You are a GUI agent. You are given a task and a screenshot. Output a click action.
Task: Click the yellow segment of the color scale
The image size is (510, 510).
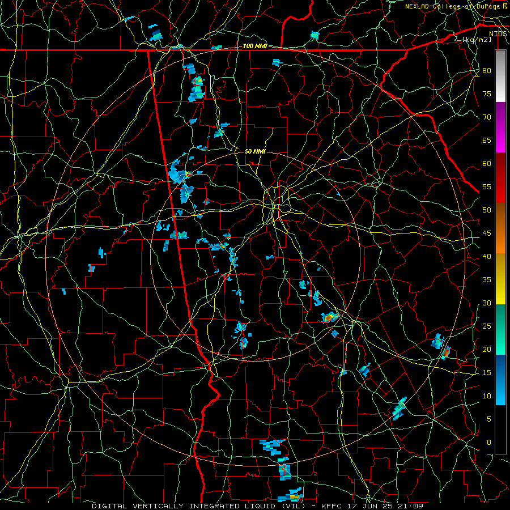pos(500,279)
